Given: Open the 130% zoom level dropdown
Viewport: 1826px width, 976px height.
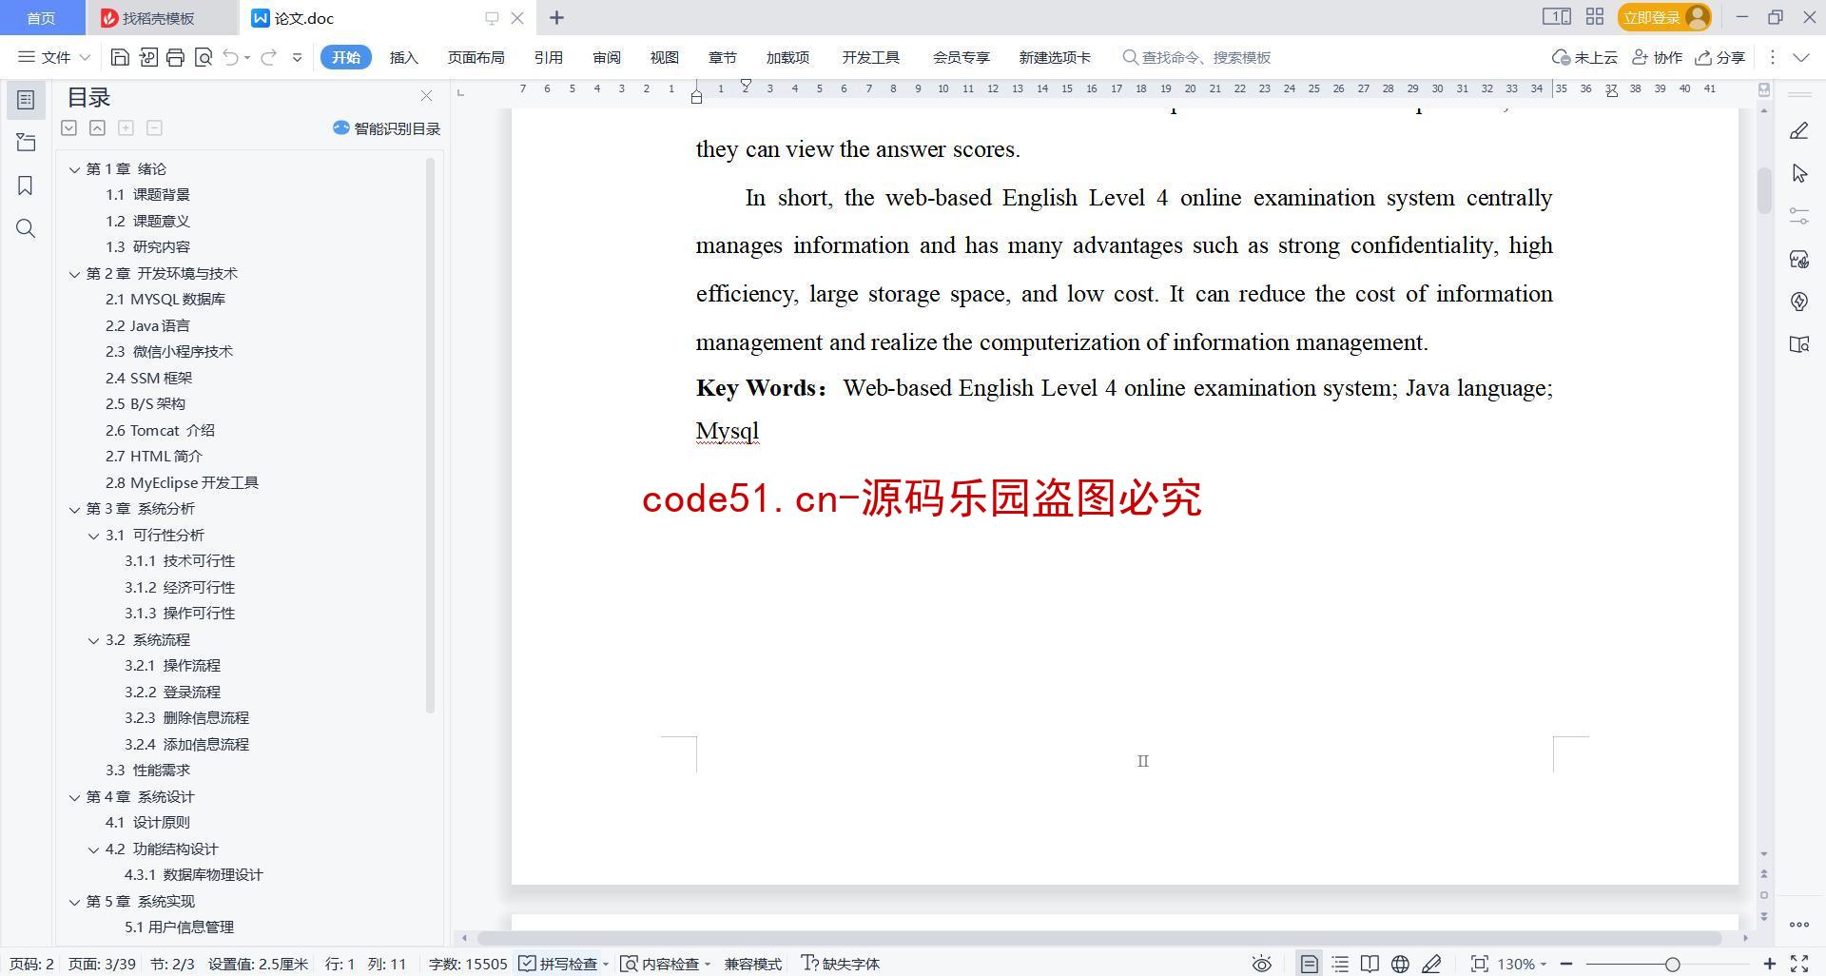Looking at the screenshot, I should [1522, 964].
